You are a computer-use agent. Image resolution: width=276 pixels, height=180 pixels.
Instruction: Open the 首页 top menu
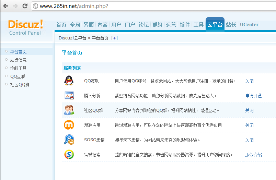pos(61,25)
